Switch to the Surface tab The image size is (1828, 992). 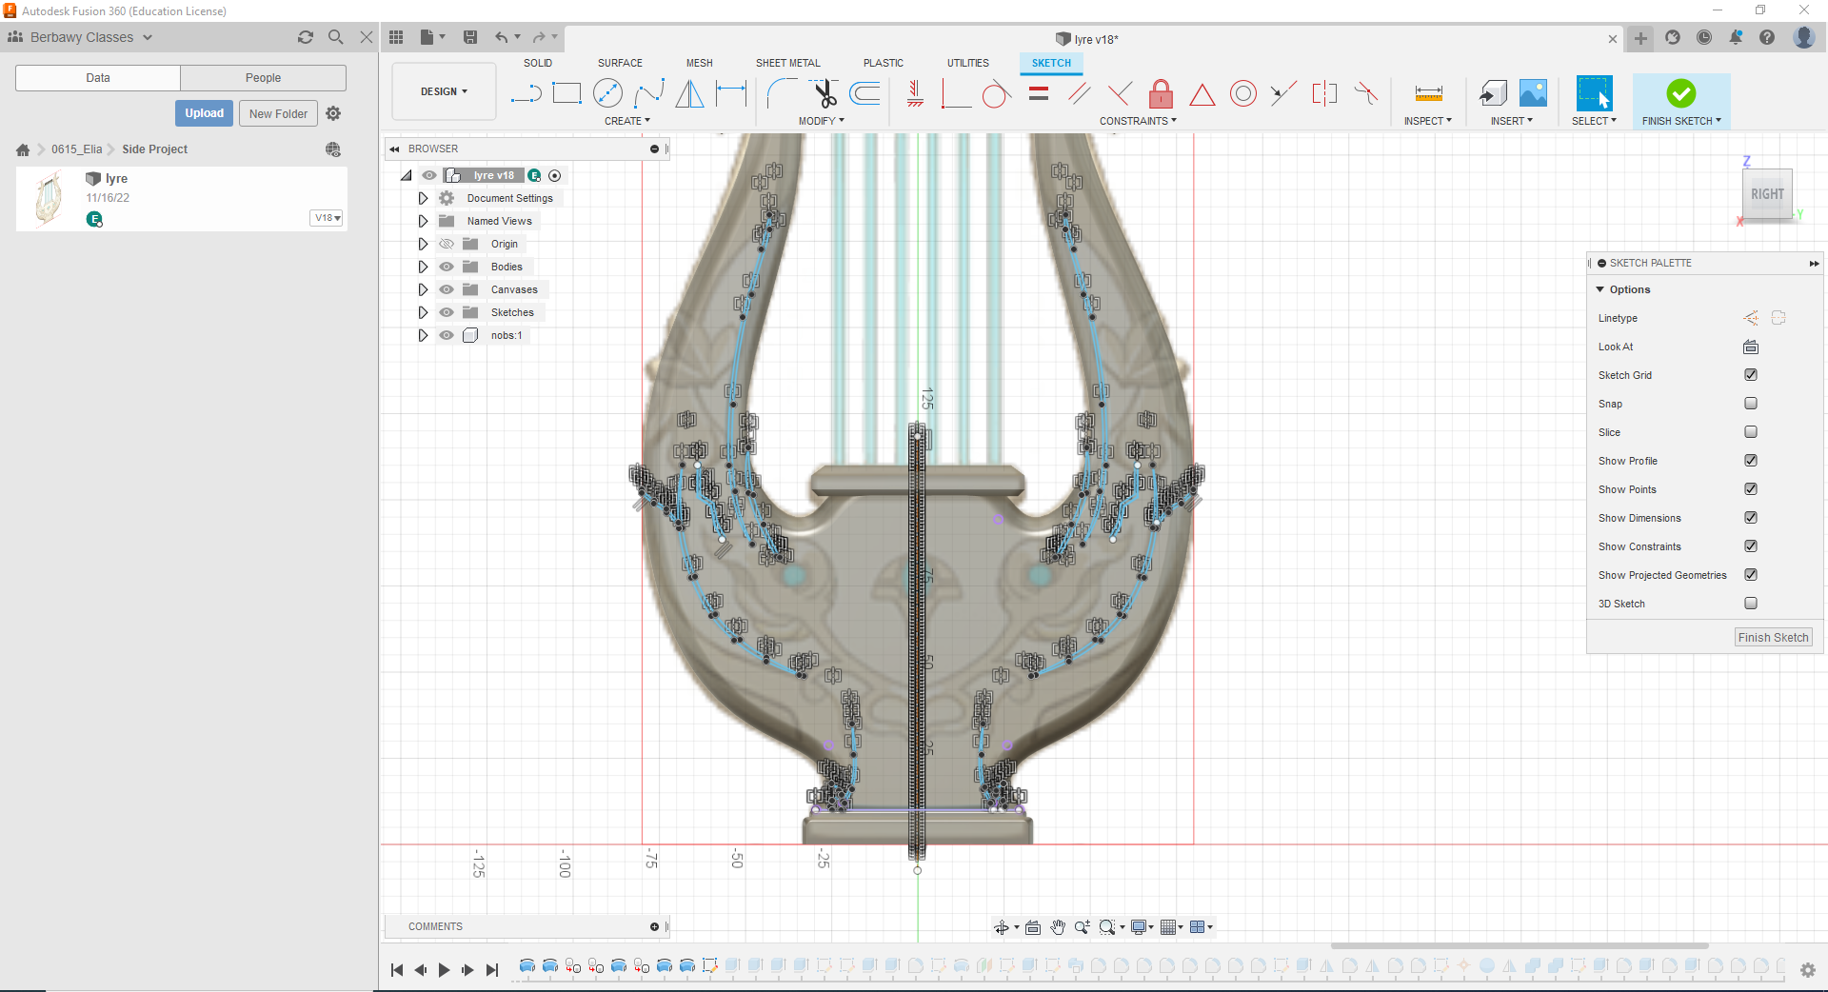click(x=620, y=63)
